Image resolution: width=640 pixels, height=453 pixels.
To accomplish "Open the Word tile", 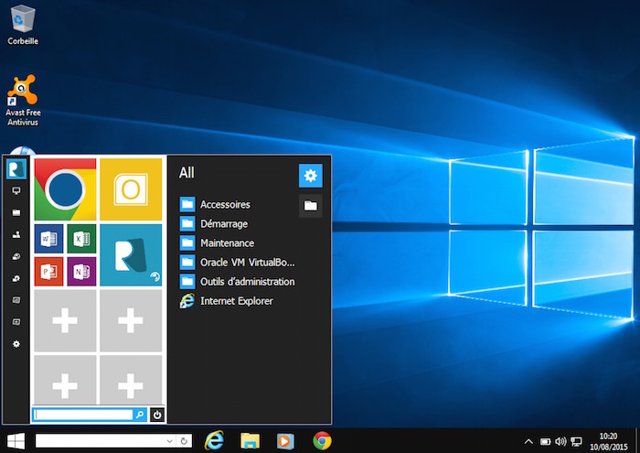I will click(x=48, y=239).
